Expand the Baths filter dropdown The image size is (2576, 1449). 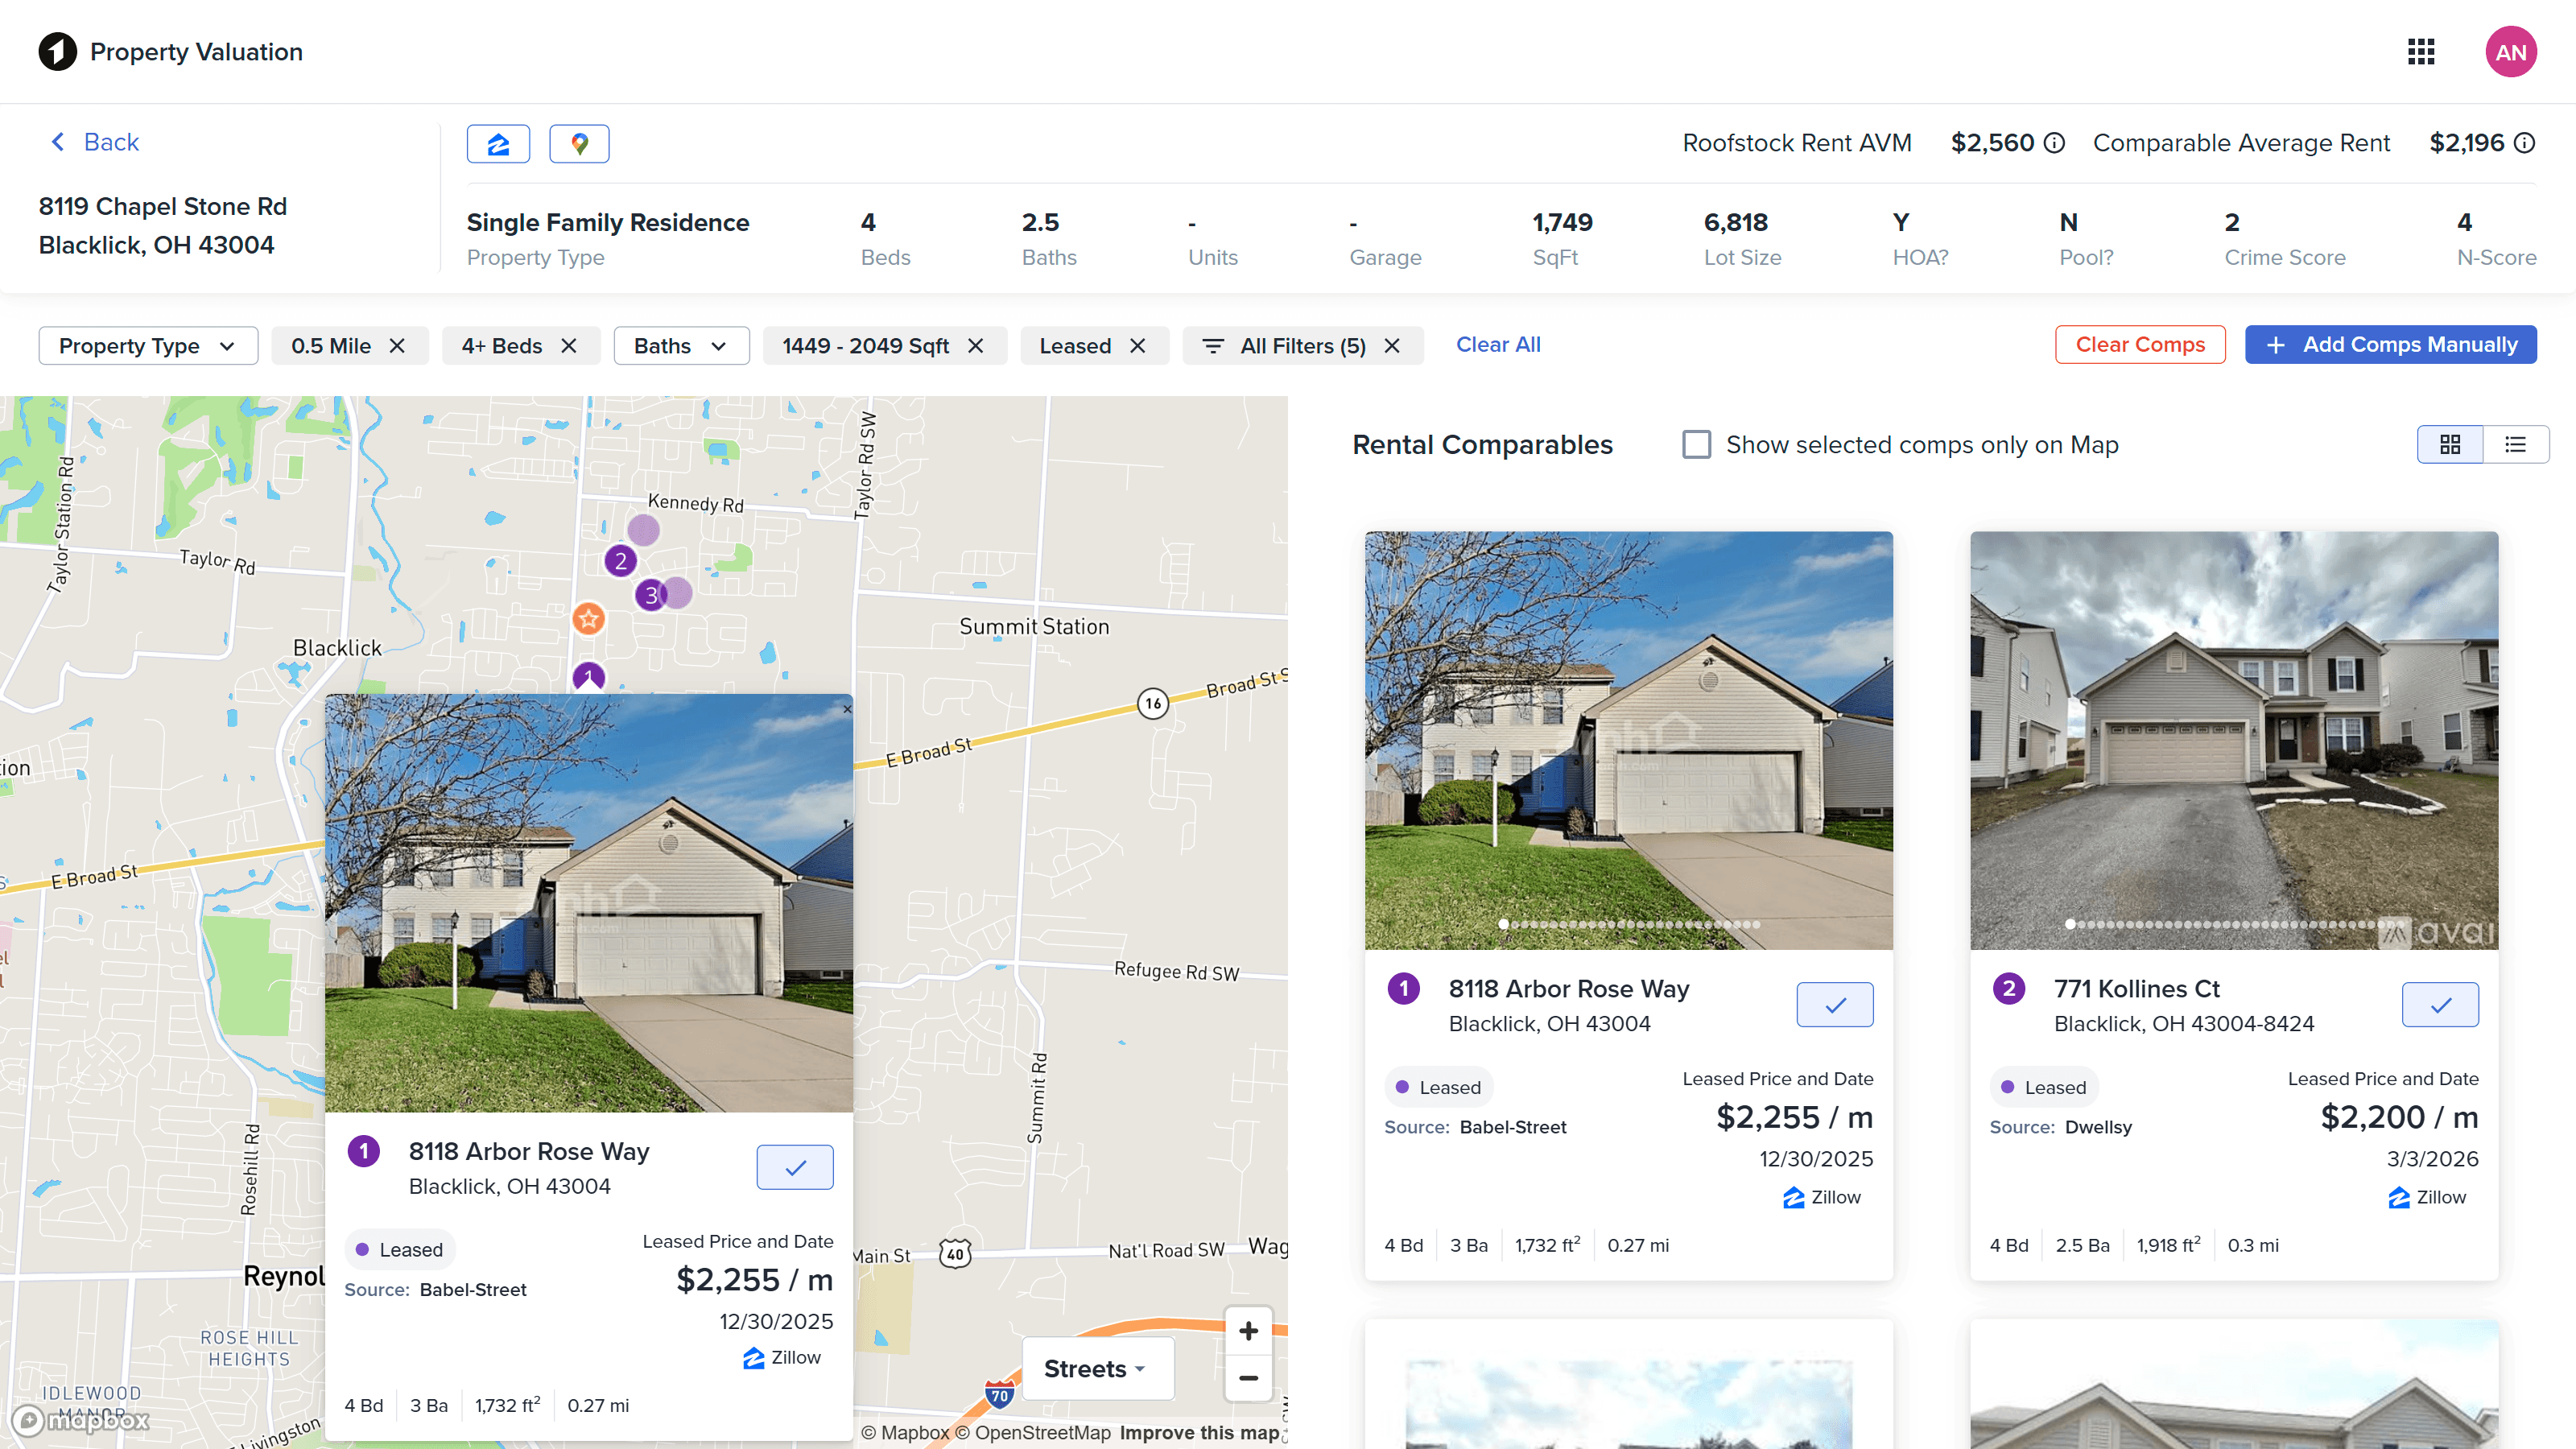click(x=681, y=345)
